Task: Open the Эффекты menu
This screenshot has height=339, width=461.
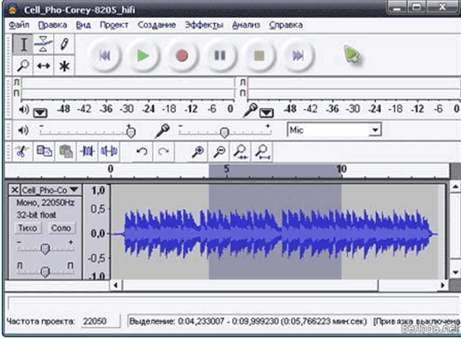Action: 204,25
